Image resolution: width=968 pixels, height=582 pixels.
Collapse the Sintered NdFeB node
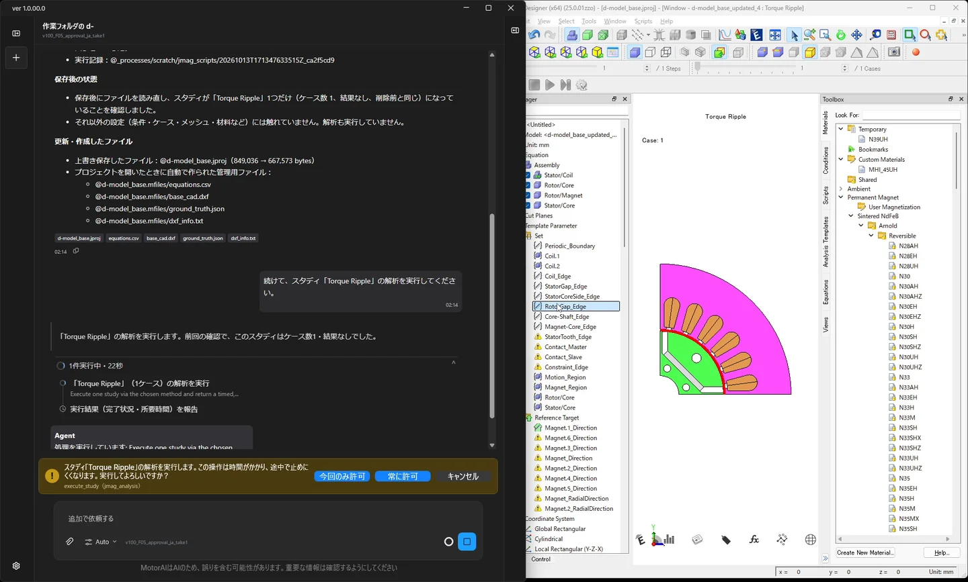click(851, 215)
